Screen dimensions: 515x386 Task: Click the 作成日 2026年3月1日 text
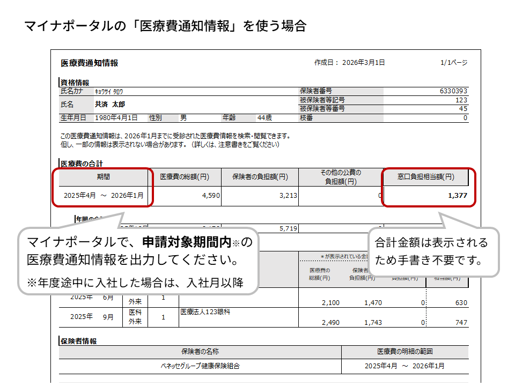(349, 63)
